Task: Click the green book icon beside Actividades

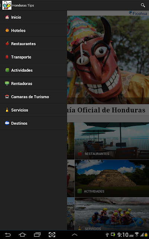Action: [x=7, y=70]
